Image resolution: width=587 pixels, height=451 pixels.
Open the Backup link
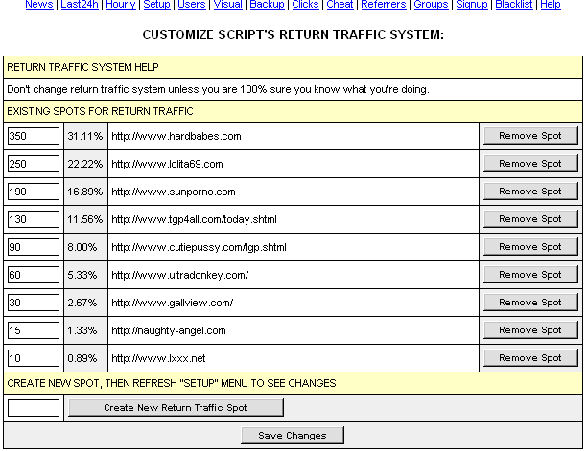click(268, 4)
